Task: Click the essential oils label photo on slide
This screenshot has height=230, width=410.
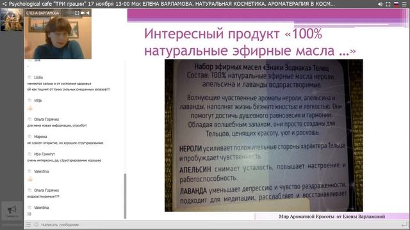Action: 263,135
